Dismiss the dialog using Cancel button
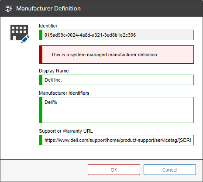Viewport: 203px width, 182px height. [170, 170]
